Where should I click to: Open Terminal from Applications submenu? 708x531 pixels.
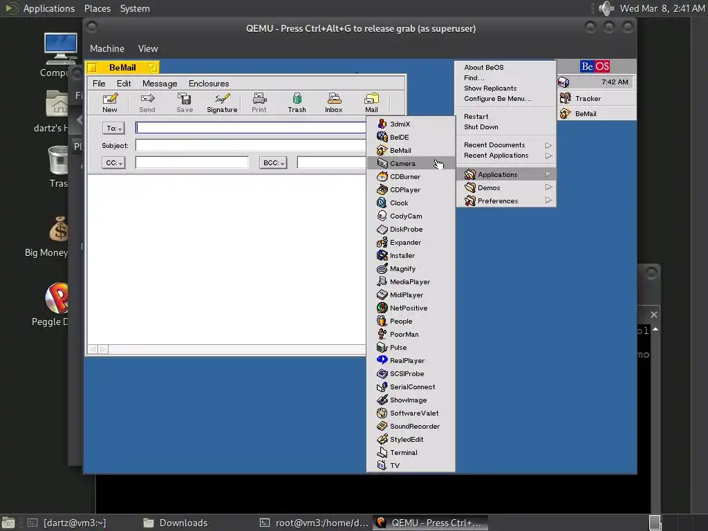coord(411,452)
